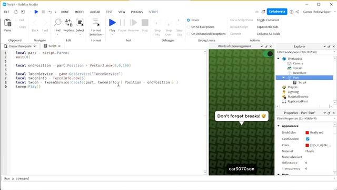Collapse the Part node in Explorer
Image resolution: width=337 pixels, height=190 pixels.
283,78
